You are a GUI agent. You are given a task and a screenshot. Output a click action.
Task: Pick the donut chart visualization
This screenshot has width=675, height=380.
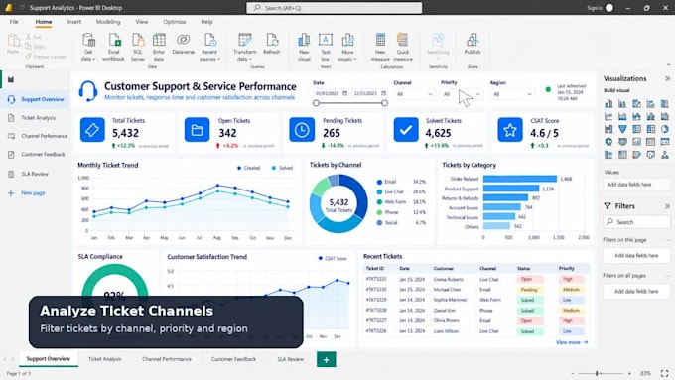[x=608, y=141]
